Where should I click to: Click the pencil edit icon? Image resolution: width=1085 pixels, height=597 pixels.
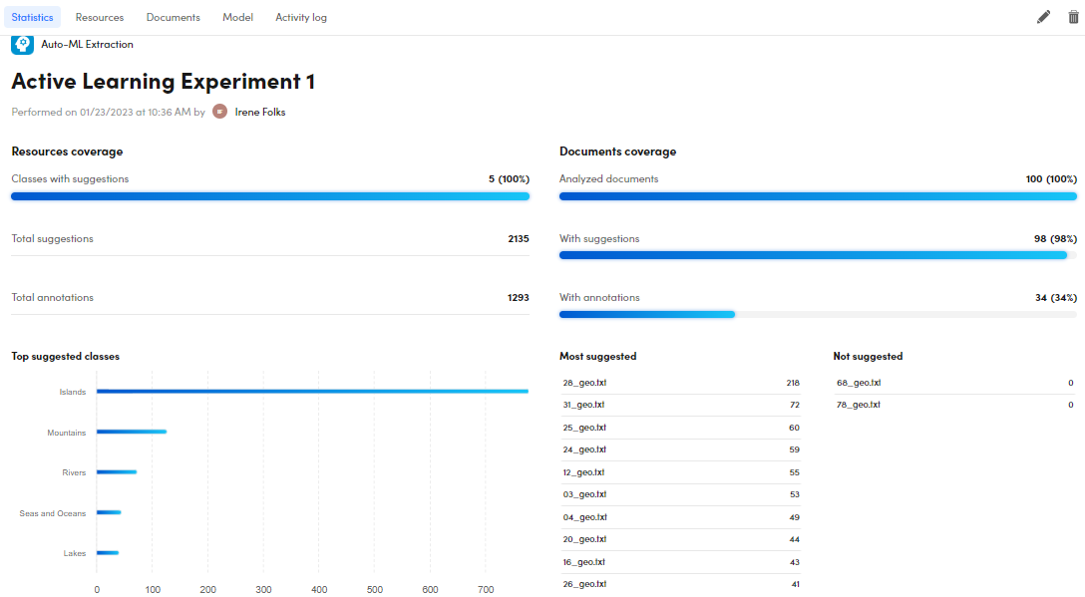[1043, 17]
